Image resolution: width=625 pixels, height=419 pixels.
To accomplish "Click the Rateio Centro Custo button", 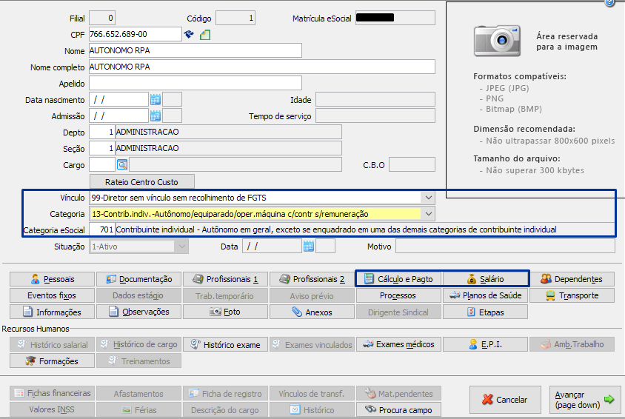I will 142,182.
